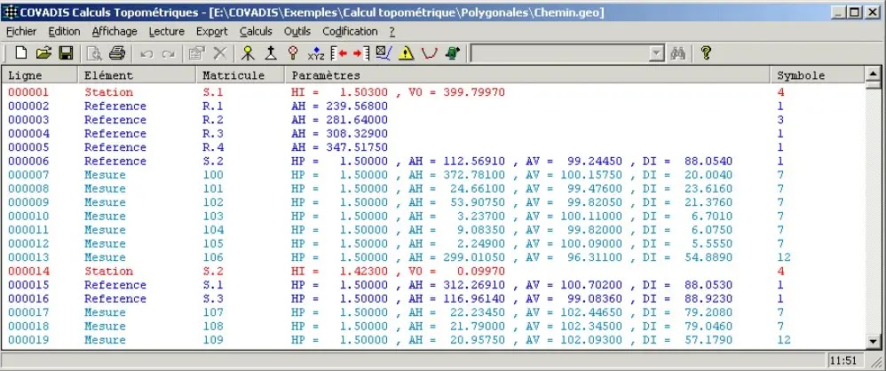
Task: Select line 000001 Station S.1
Action: point(433,92)
